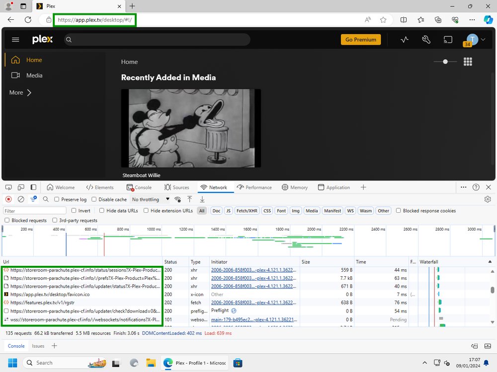Filter requests by Img type
This screenshot has width=497, height=372.
pyautogui.click(x=295, y=211)
